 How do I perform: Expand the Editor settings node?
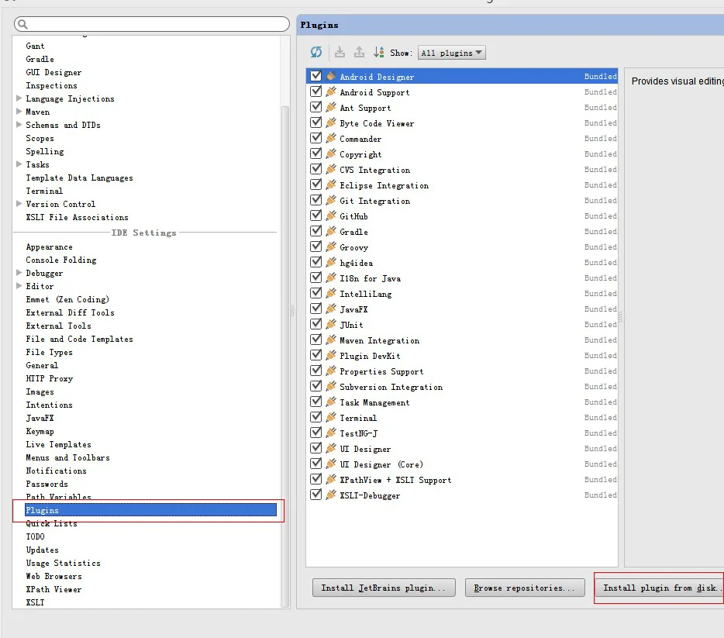click(19, 286)
